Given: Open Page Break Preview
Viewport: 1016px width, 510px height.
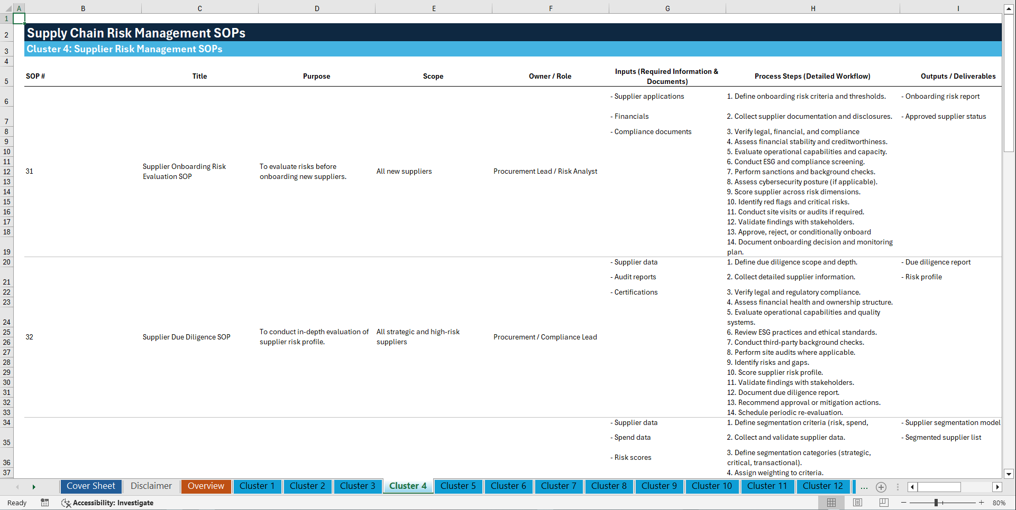Looking at the screenshot, I should pyautogui.click(x=884, y=503).
